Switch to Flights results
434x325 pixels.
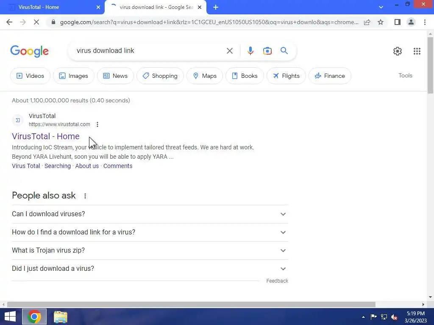[286, 76]
